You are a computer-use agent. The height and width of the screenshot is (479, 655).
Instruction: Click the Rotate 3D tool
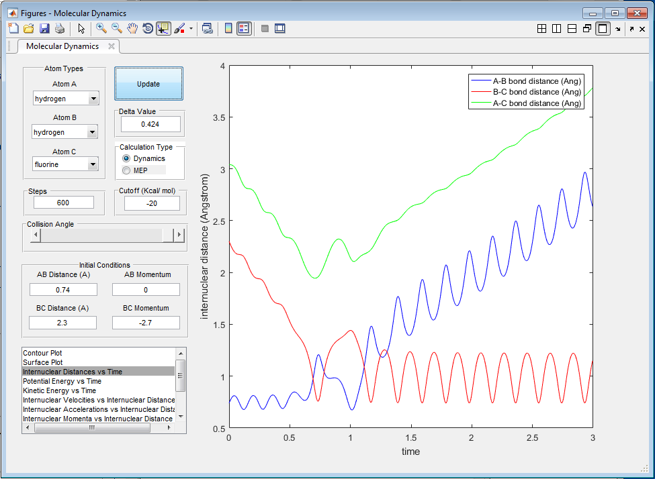click(x=148, y=28)
